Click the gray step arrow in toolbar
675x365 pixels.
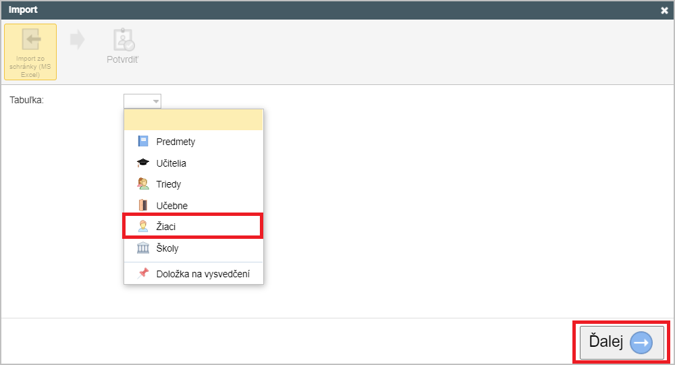coord(78,40)
